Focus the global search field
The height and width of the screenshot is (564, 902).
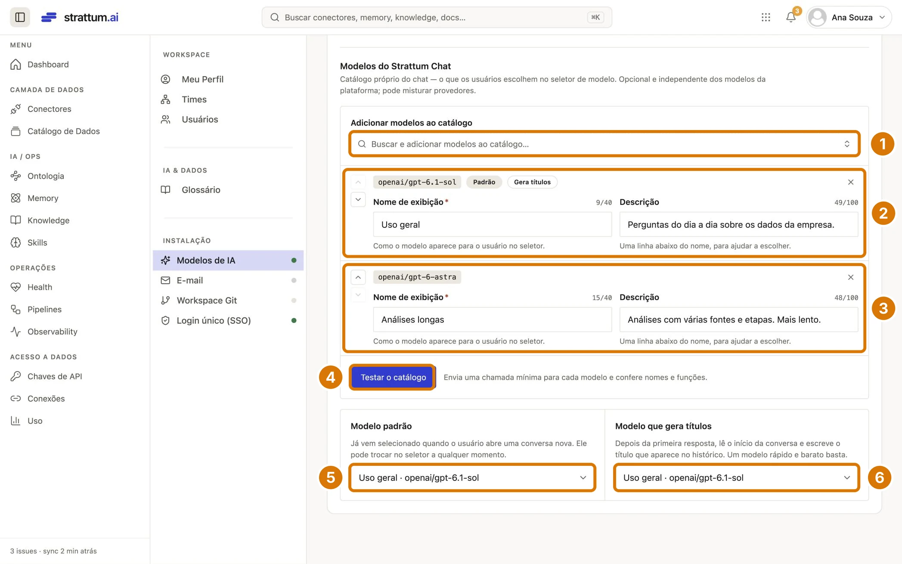tap(437, 17)
